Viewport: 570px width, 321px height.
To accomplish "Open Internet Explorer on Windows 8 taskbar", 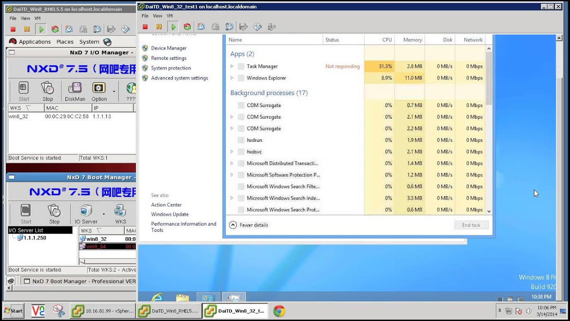I will pos(157,298).
